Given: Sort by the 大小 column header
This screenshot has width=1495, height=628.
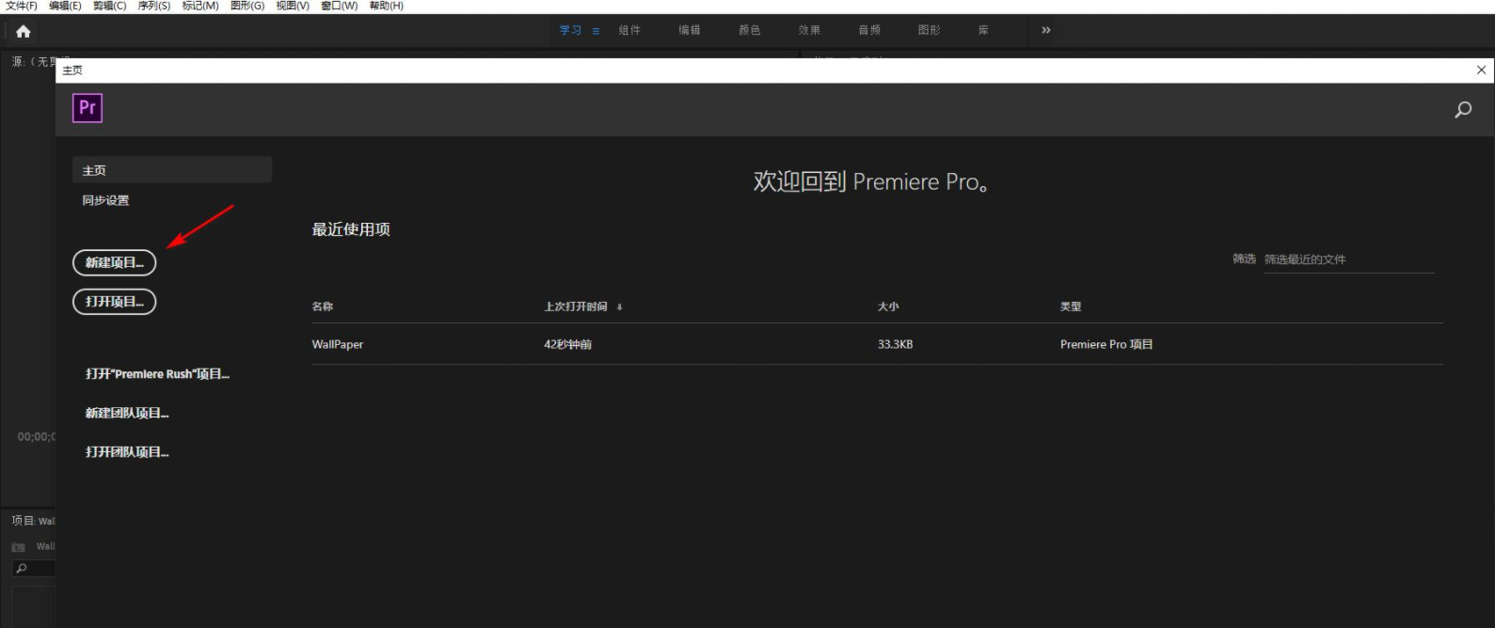Looking at the screenshot, I should point(888,306).
